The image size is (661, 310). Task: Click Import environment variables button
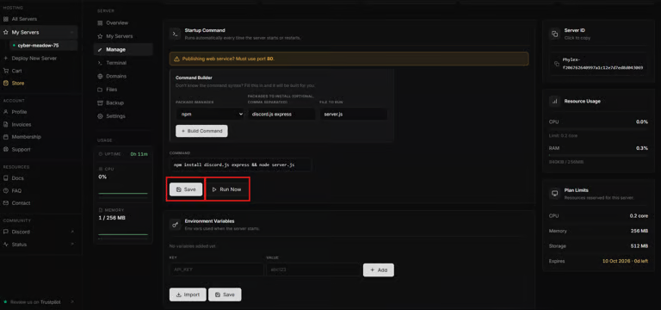188,294
